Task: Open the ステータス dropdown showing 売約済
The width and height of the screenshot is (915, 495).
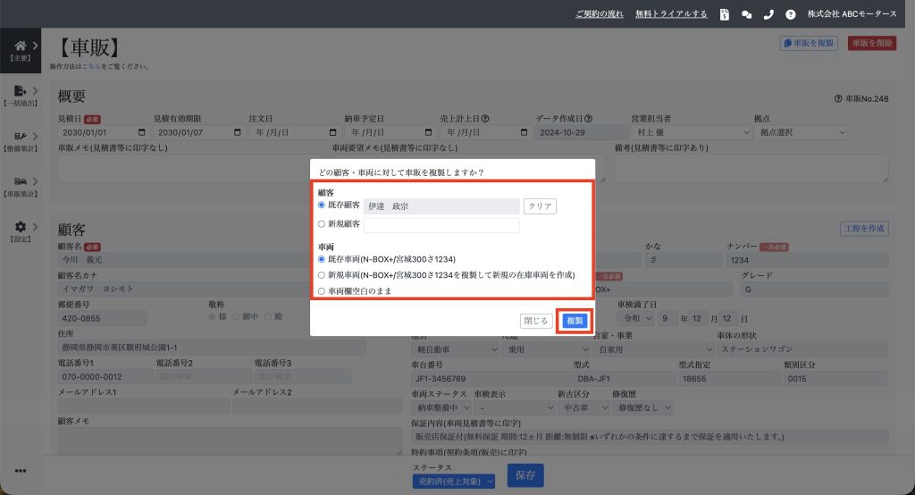Action: (453, 482)
